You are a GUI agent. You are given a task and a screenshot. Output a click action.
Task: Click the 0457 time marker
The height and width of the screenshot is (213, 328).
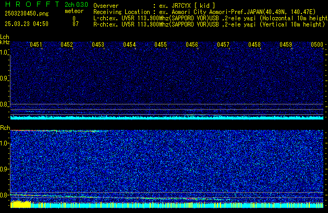click(223, 45)
